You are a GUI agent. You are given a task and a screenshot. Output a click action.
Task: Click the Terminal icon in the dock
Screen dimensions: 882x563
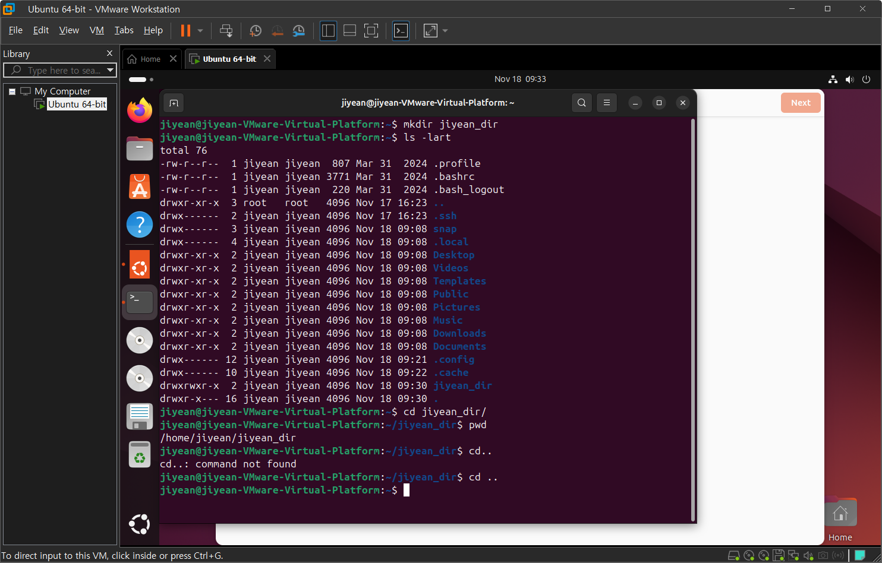click(x=140, y=302)
